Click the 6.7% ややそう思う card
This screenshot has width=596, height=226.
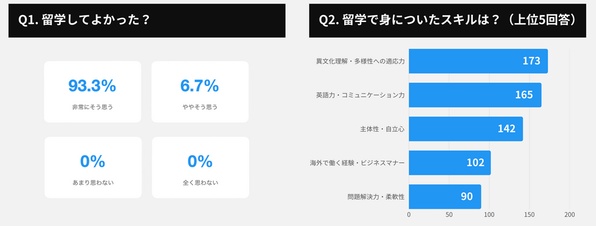200,92
